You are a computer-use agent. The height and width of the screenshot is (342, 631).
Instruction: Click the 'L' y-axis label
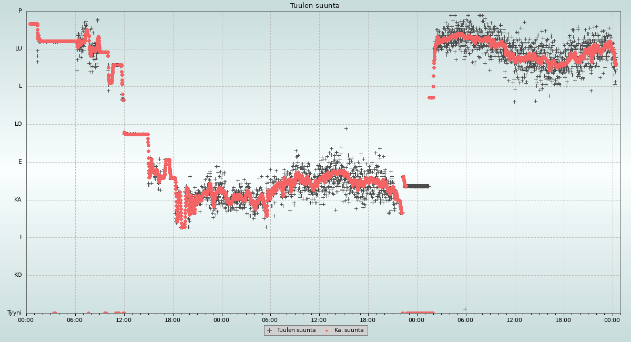point(21,86)
